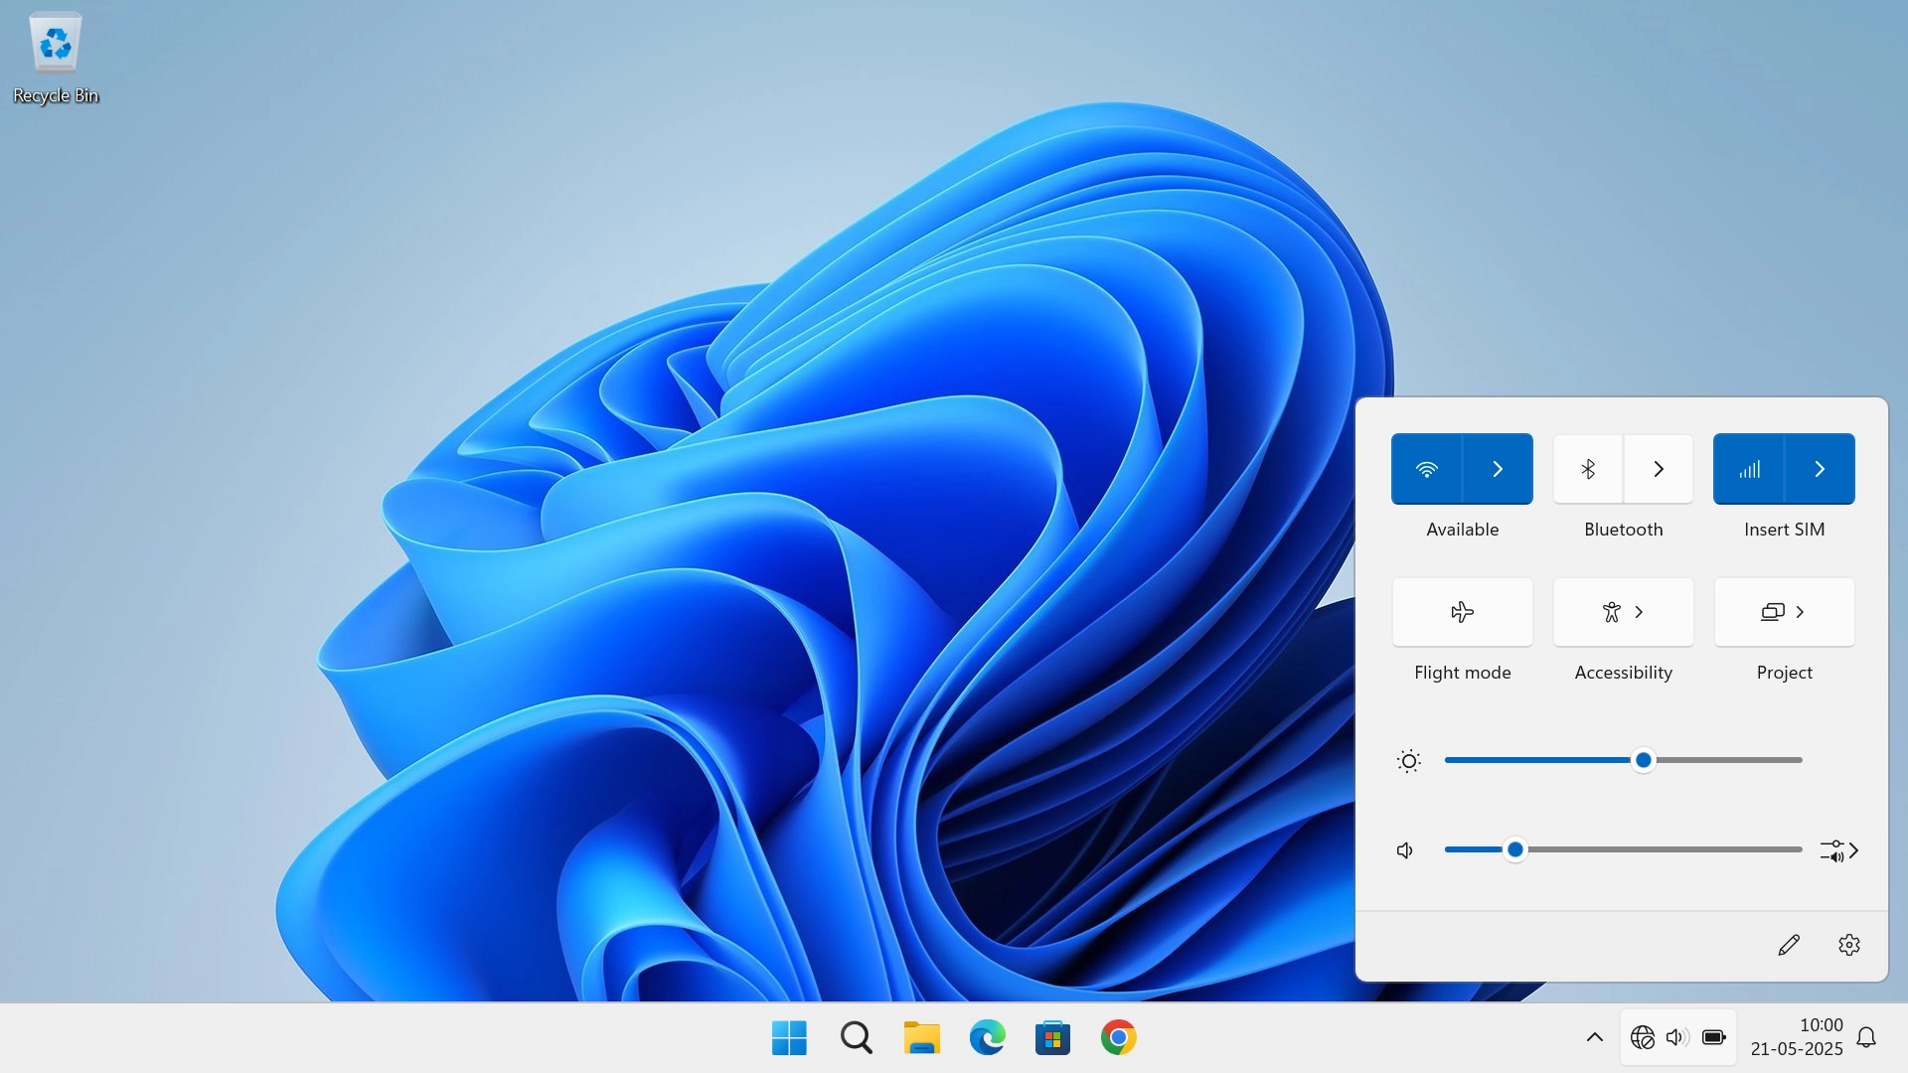
Task: Open the Project display tile
Action: [x=1784, y=612]
